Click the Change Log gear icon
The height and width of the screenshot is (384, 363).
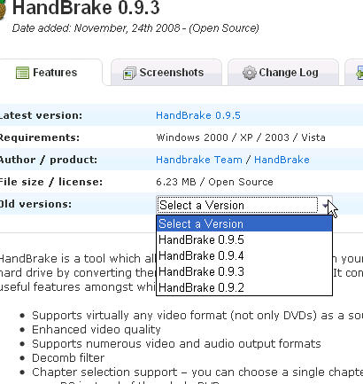pyautogui.click(x=250, y=73)
